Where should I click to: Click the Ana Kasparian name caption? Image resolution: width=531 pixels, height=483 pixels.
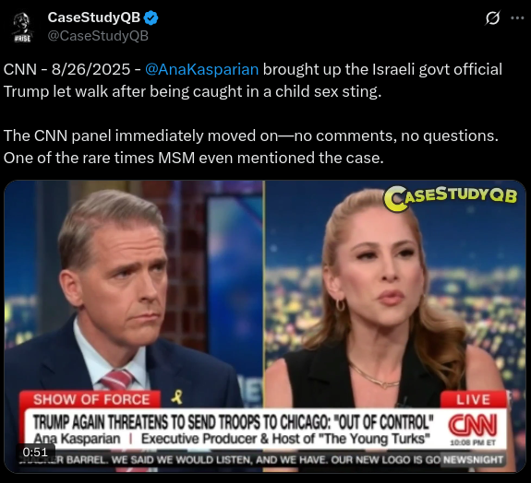[x=77, y=439]
